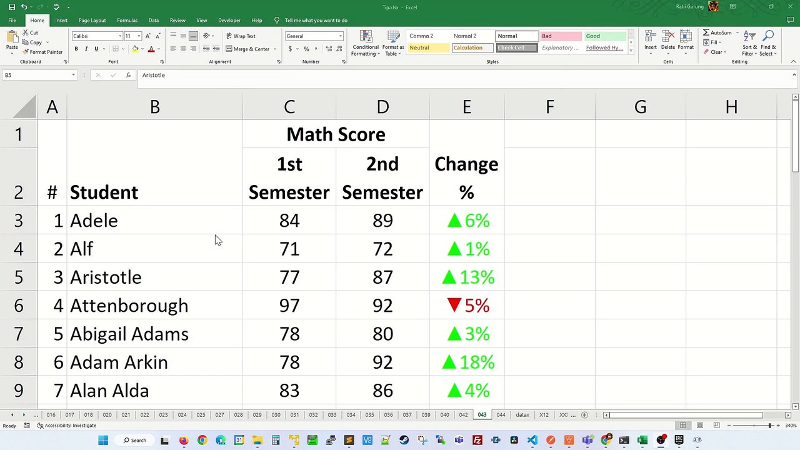Apply Accounting dollar format icon
Screen dimensions: 800x450
290,49
